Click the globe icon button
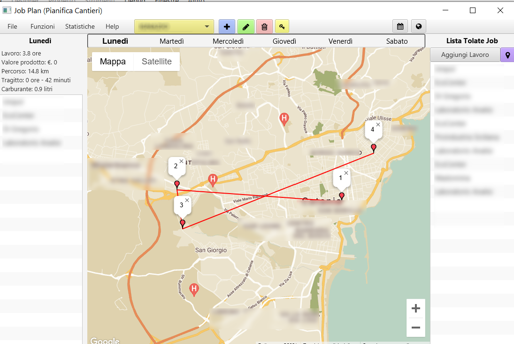This screenshot has height=344, width=514. point(419,27)
